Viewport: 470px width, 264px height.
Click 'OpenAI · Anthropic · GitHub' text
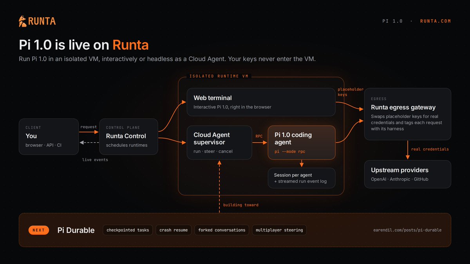[x=399, y=179]
